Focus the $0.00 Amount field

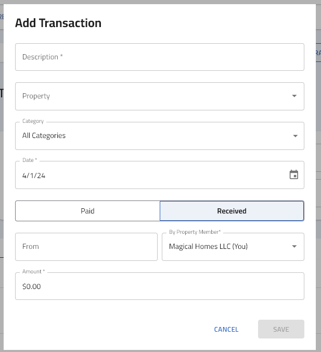160,286
